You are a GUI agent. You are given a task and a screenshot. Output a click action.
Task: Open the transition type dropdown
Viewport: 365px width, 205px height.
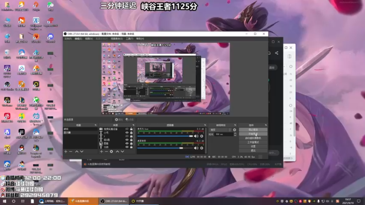point(220,130)
